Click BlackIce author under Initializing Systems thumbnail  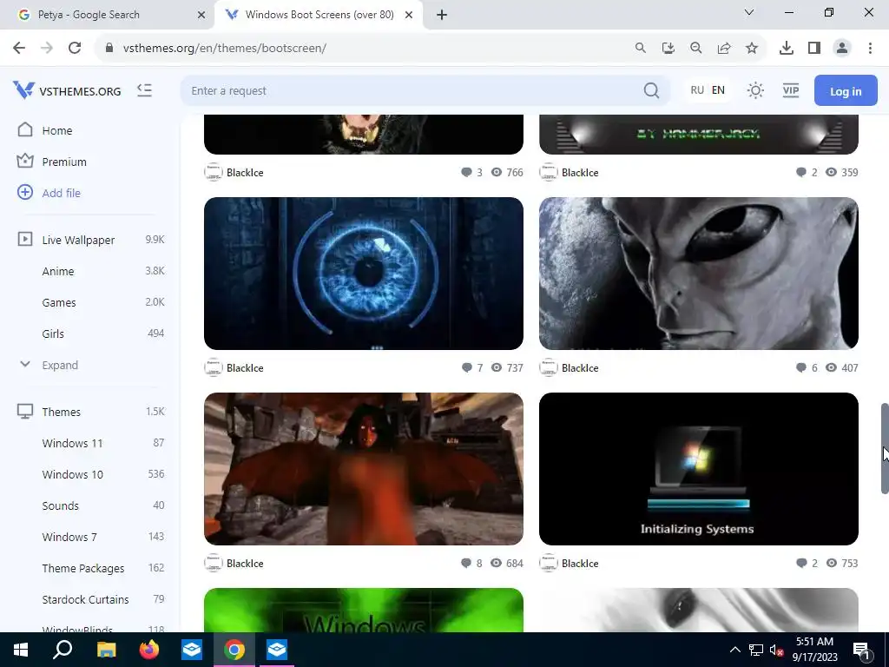coord(580,563)
